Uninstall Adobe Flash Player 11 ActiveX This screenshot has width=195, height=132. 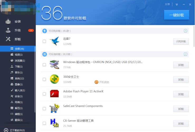181,94
